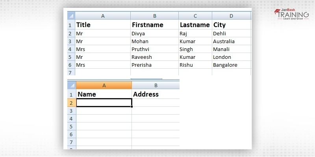Select row 6 header beside Prerisha's row
Image resolution: width=315 pixels, height=157 pixels.
71,65
